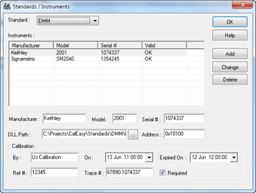
Task: Click into the DLL Path field
Action: (84, 134)
